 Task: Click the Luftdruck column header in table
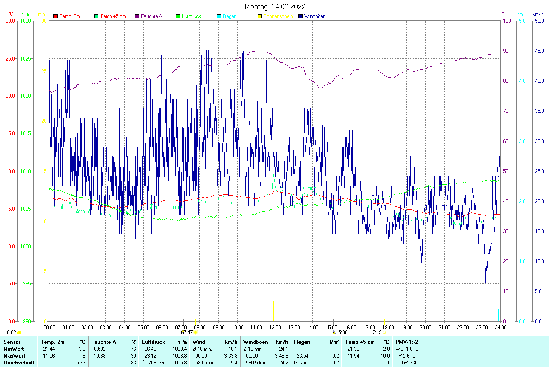click(153, 342)
